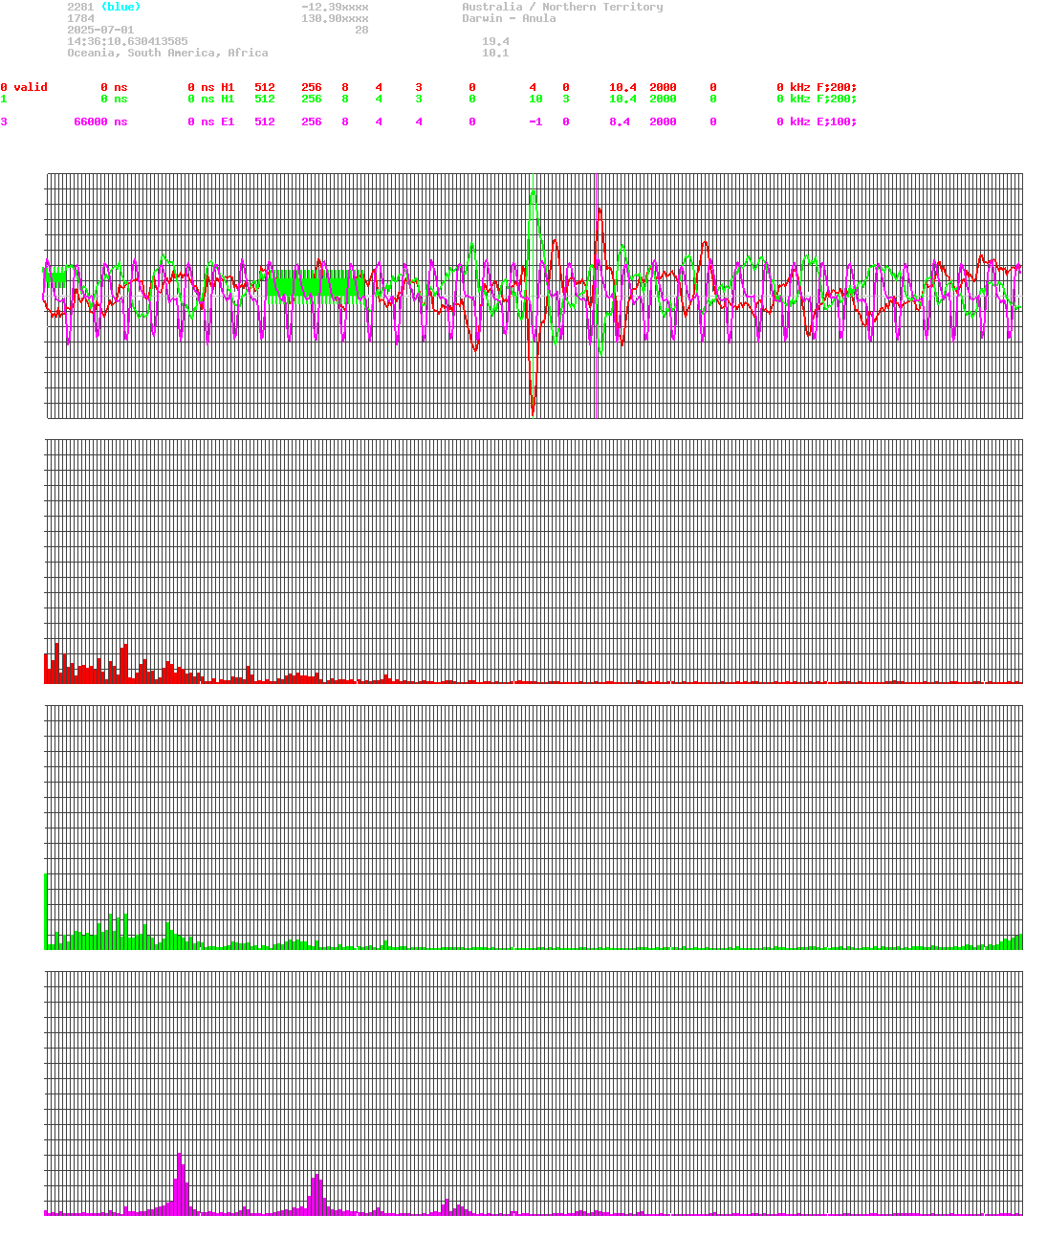Click the value 28 below the longitude
This screenshot has width=1047, height=1237.
pyautogui.click(x=361, y=30)
